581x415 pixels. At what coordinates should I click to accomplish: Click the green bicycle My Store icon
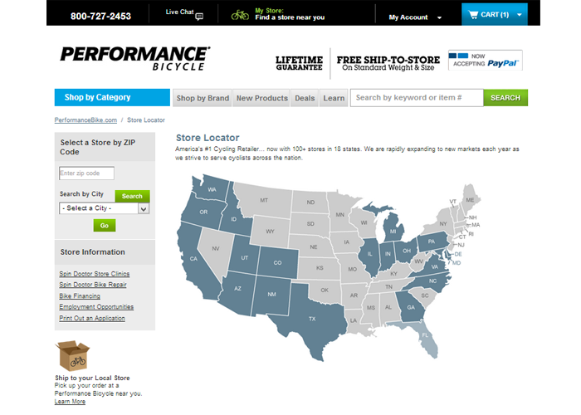[x=240, y=15]
